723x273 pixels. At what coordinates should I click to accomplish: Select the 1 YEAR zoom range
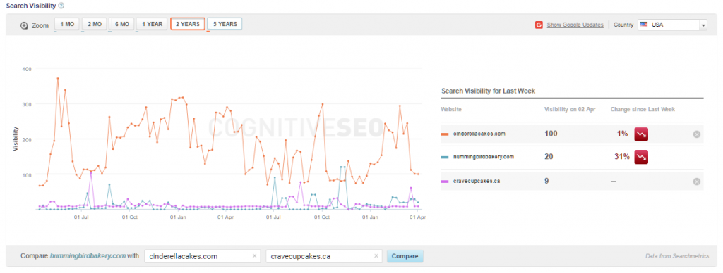point(153,25)
